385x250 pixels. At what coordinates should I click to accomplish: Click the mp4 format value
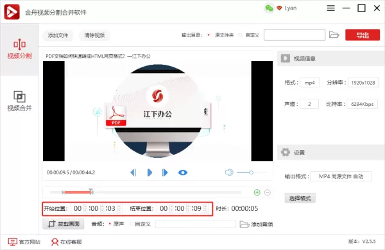310,83
